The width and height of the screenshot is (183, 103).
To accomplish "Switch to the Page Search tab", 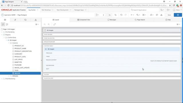I will pos(140,20).
